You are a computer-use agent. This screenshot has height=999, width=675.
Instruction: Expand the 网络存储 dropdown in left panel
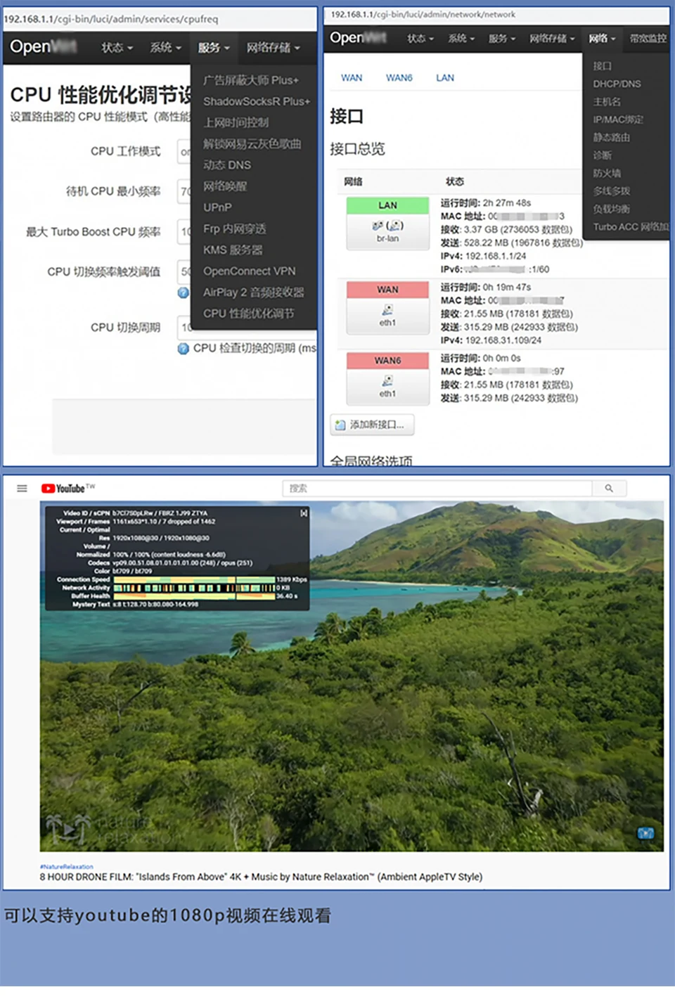[x=273, y=48]
